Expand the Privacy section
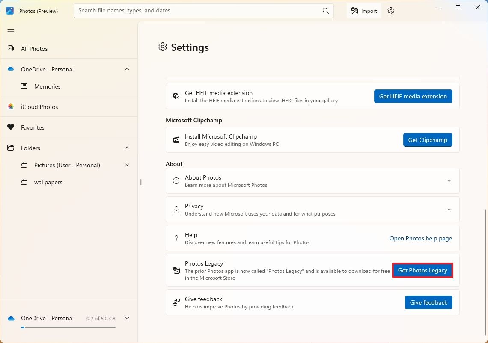Image resolution: width=488 pixels, height=343 pixels. point(449,210)
